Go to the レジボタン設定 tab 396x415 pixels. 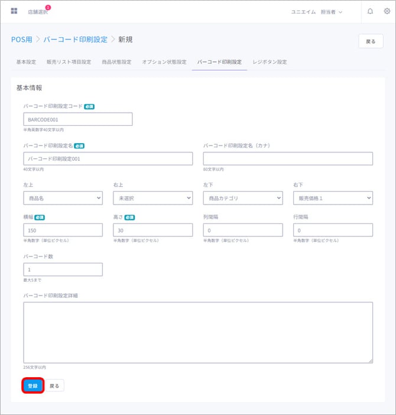coord(270,62)
